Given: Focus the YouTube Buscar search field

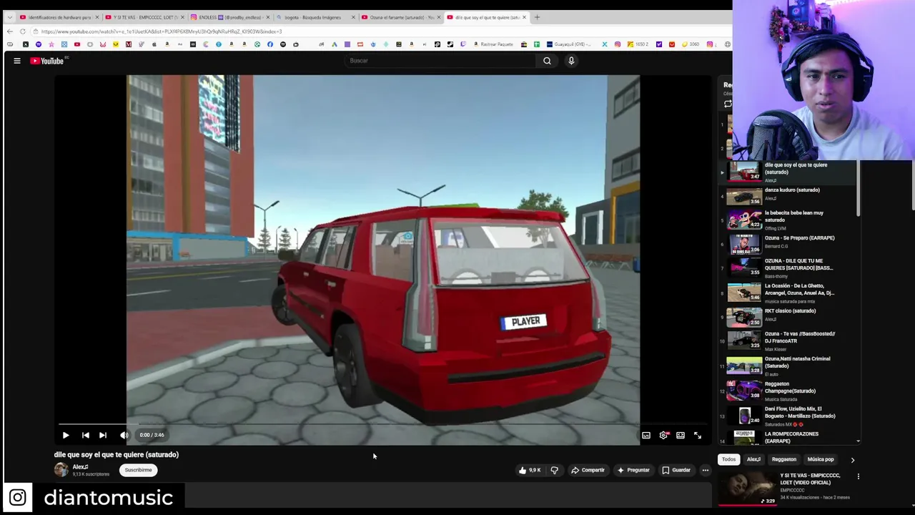Looking at the screenshot, I should tap(440, 61).
